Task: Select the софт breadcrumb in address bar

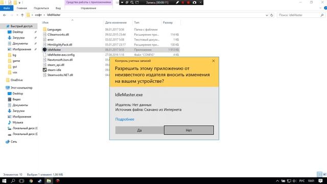Action: tap(38, 15)
